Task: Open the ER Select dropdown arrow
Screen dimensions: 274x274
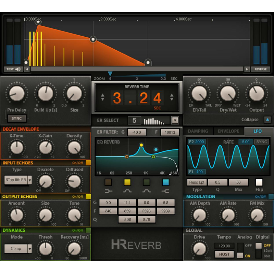Action: click(175, 120)
